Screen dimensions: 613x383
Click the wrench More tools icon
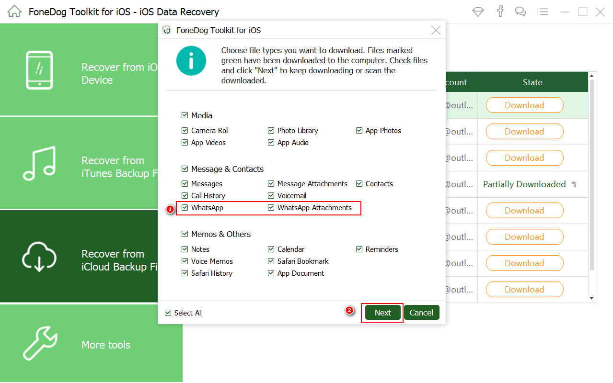pos(40,343)
